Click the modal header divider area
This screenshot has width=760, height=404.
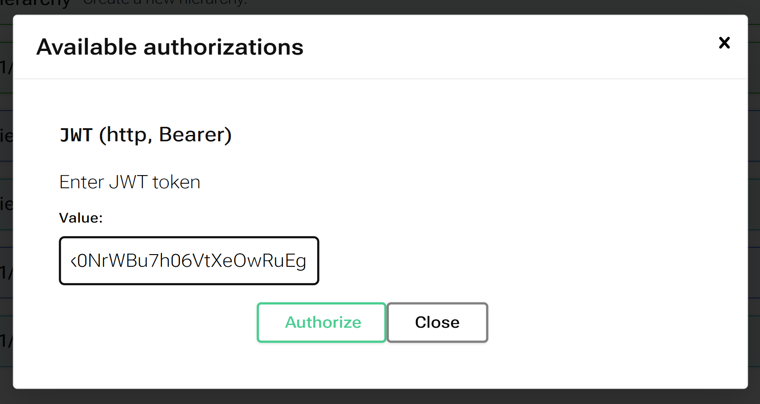click(x=380, y=78)
